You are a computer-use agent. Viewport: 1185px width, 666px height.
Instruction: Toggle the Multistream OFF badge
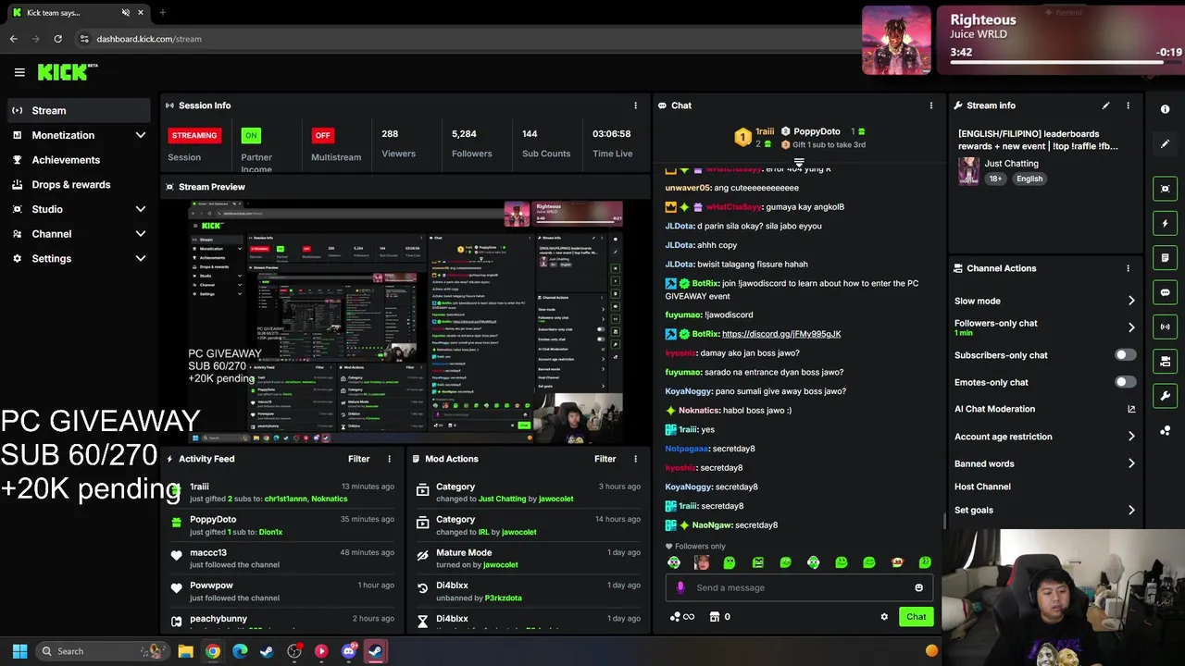click(x=322, y=135)
